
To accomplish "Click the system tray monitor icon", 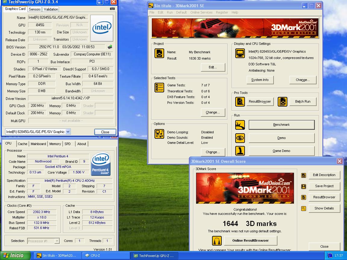I will pyautogui.click(x=330, y=255).
